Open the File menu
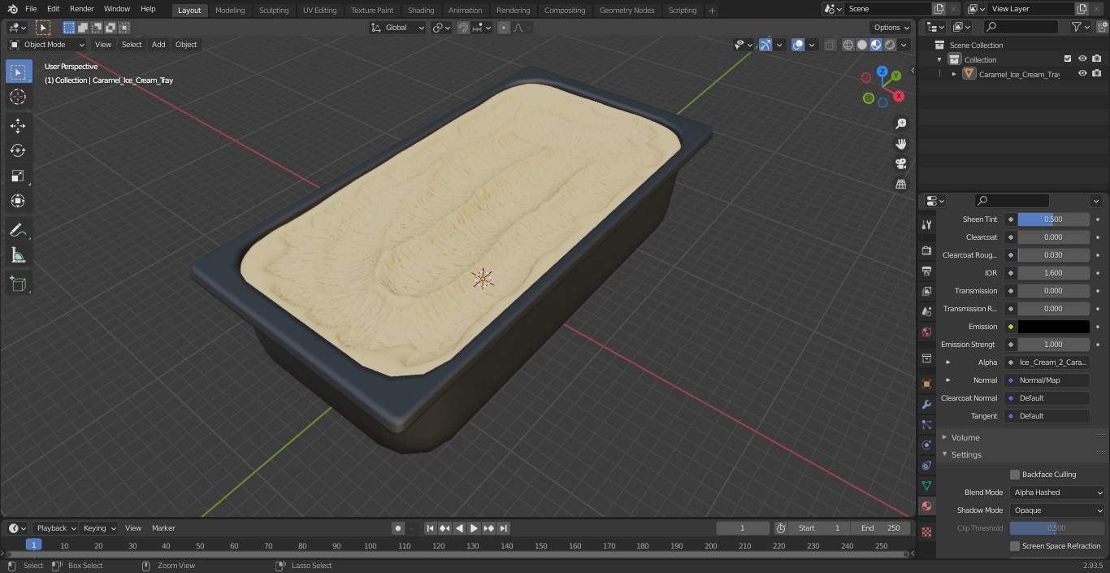The image size is (1110, 573). (31, 9)
